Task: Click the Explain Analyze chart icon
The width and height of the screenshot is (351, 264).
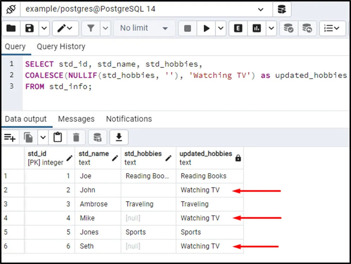Action: (x=257, y=28)
